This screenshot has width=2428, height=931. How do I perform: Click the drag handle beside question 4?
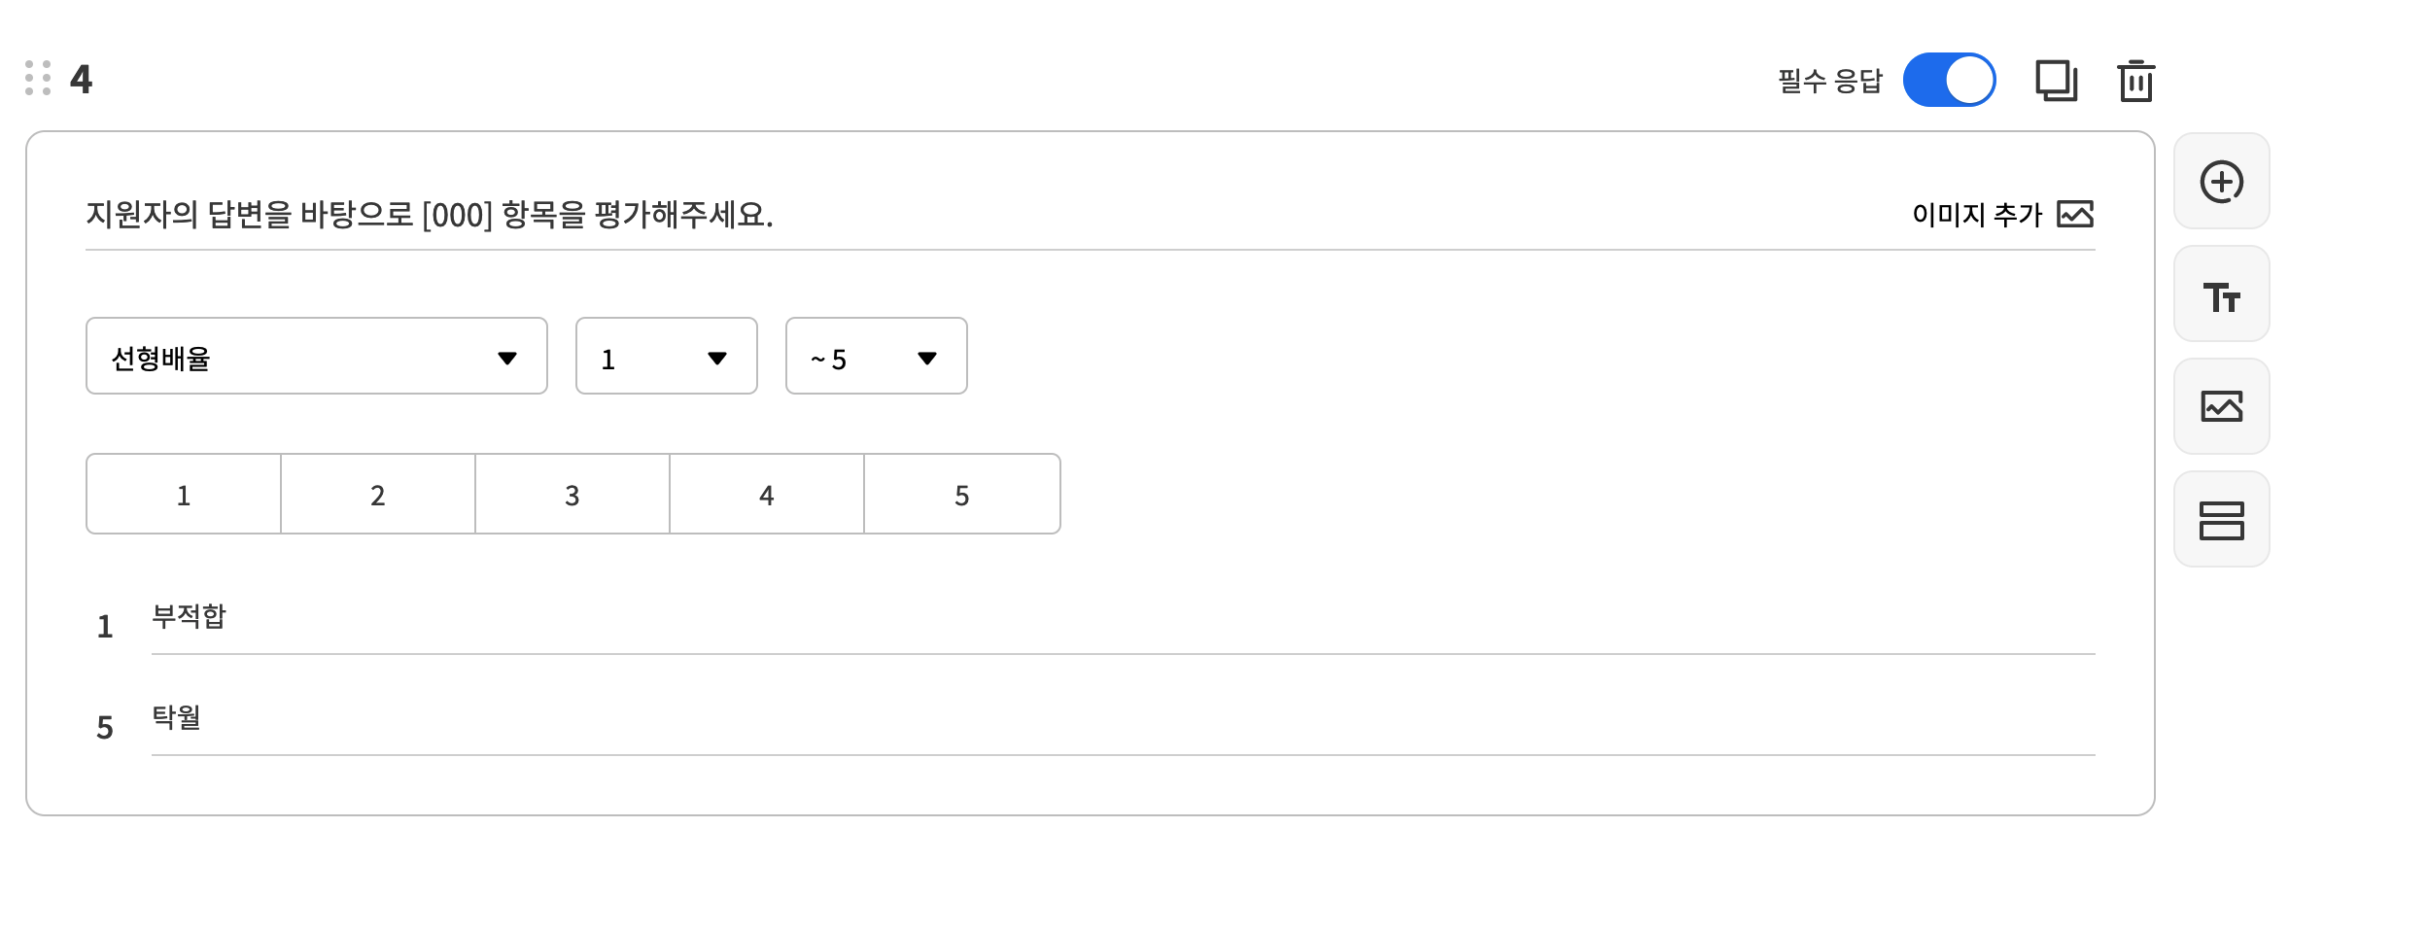click(x=38, y=78)
